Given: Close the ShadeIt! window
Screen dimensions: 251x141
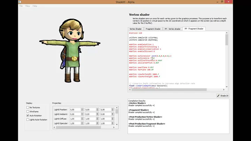Looking at the screenshot, I should click(x=228, y=2).
